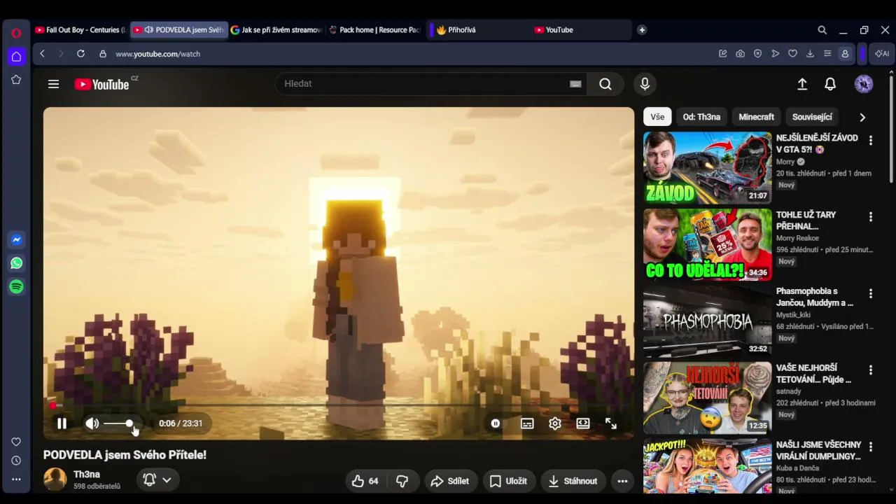Screen dimensions: 896x504
Task: Open options for VAŠE NEJHORŠÍ TETOVÁNÍ video
Action: pyautogui.click(x=871, y=370)
